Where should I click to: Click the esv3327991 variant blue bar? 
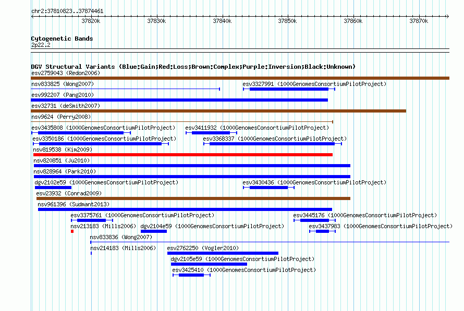point(289,89)
